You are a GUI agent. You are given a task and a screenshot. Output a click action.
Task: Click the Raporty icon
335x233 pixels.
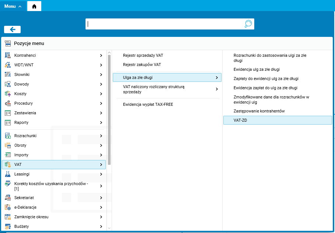pyautogui.click(x=8, y=123)
